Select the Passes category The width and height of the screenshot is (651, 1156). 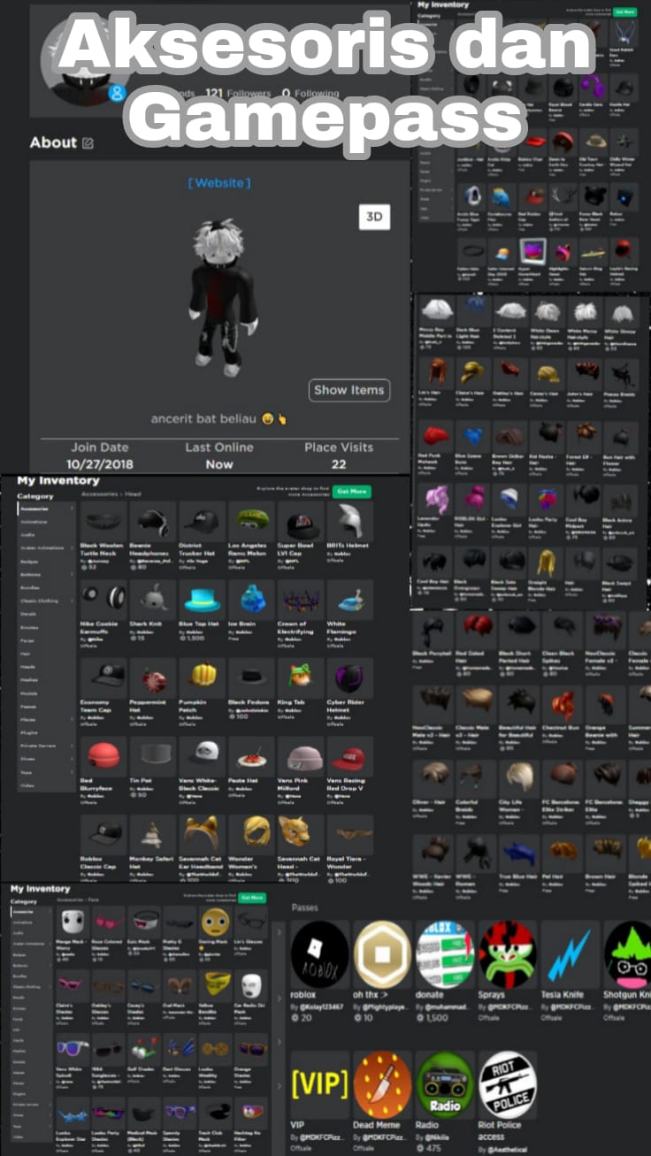pyautogui.click(x=27, y=708)
